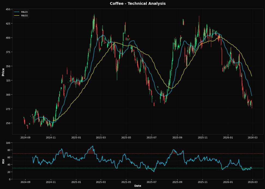Click the 20 tick on the RSI axis
Image resolution: width=265 pixels, height=189 pixels.
[9, 172]
